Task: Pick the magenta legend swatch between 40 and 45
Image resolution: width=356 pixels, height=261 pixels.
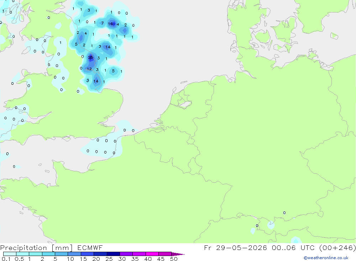Action: coord(152,254)
